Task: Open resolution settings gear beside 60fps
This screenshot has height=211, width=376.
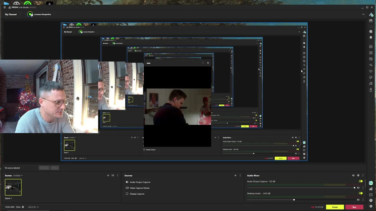Action: (x=23, y=207)
